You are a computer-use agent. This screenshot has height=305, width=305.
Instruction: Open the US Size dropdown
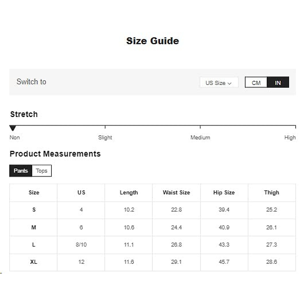click(x=219, y=83)
